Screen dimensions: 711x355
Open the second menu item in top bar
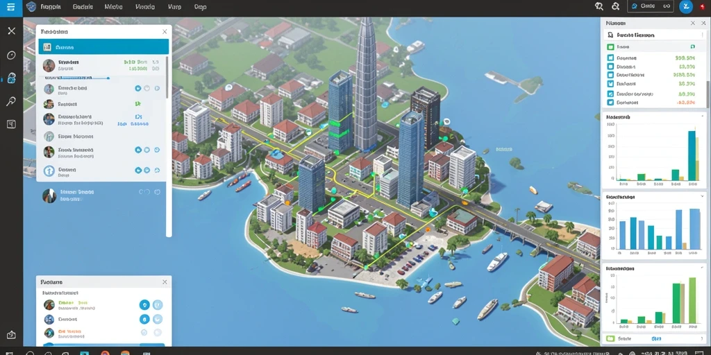(x=83, y=7)
